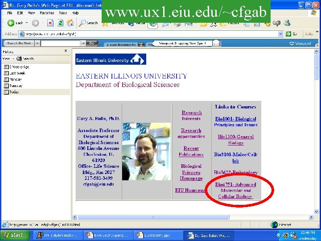Open the Back button history dropdown arrow
This screenshot has height=241, width=321.
click(27, 23)
